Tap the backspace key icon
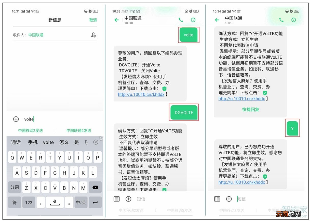The image size is (310, 221). tap(95, 187)
